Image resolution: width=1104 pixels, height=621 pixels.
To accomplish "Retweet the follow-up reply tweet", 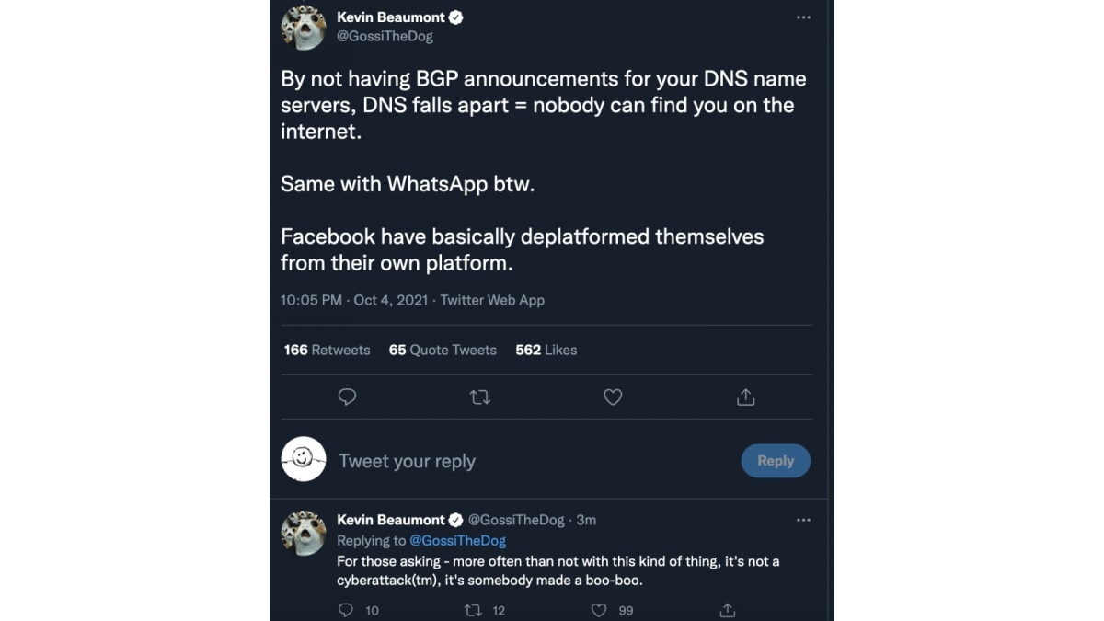I will coord(473,610).
